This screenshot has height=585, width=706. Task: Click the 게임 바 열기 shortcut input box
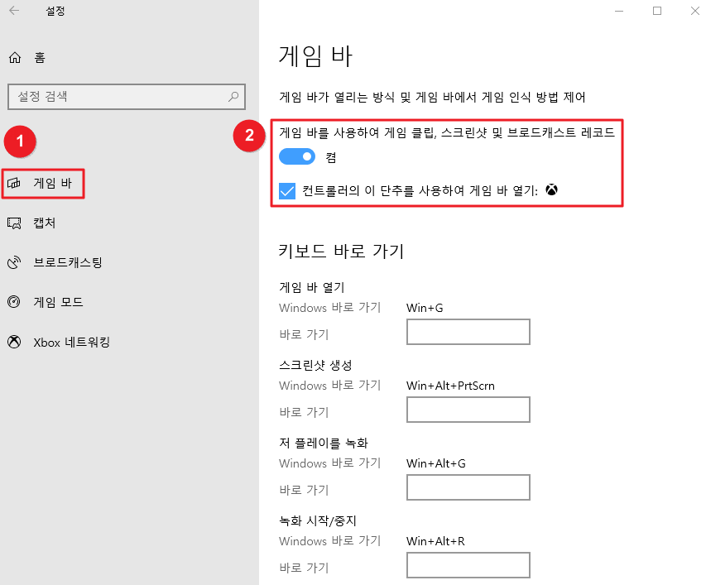click(468, 332)
